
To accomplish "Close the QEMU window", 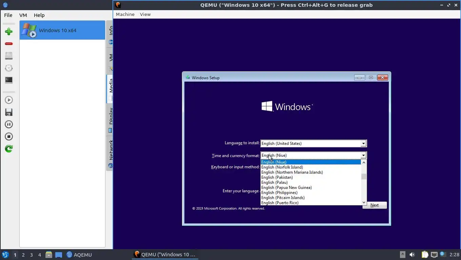I will pos(456,5).
